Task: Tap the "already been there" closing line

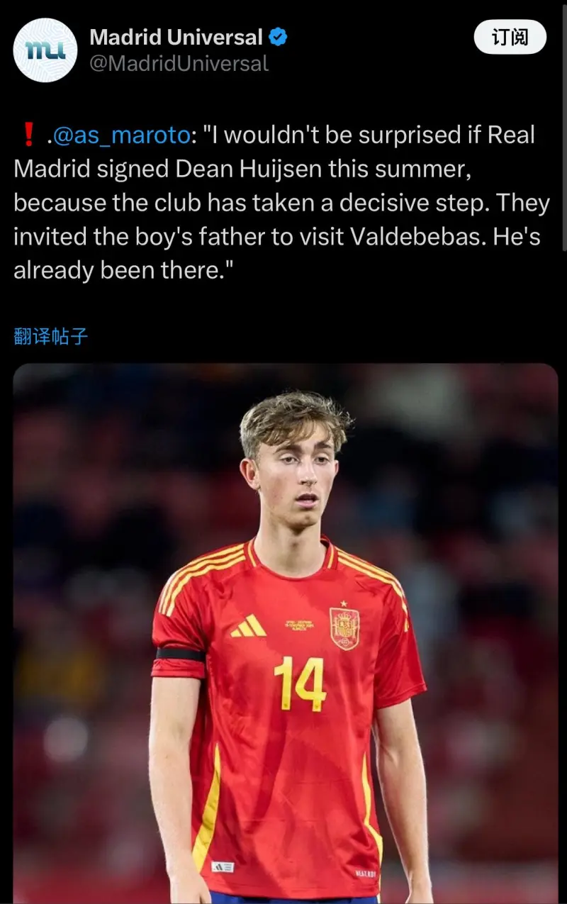Action: [123, 270]
